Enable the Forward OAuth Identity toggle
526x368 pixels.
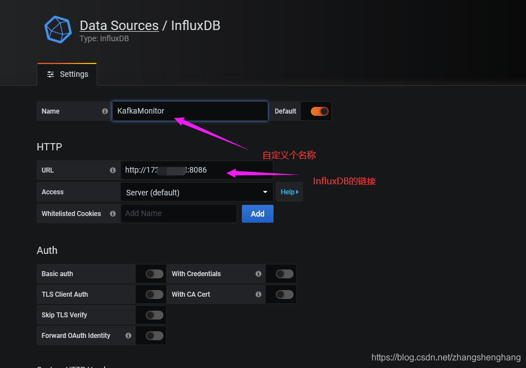[155, 335]
